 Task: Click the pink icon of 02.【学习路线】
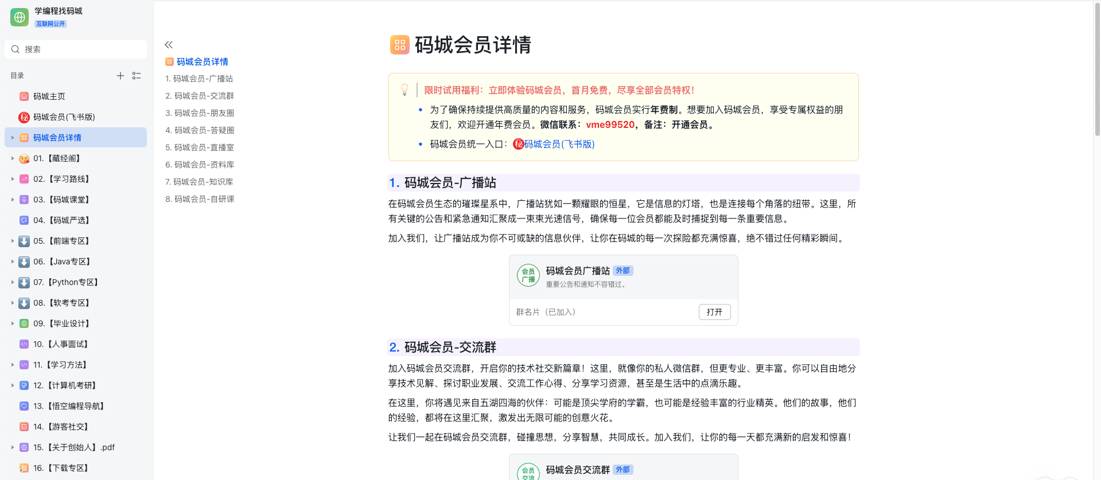coord(24,179)
